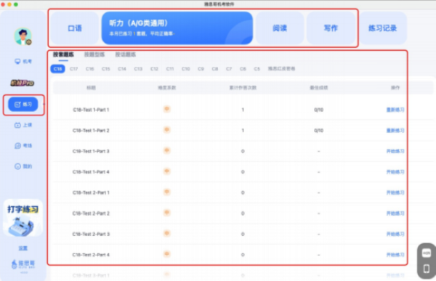Viewport: 436px width, 281px height.
Task: Select the highlighted 练习 sidebar button
Action: pos(23,105)
